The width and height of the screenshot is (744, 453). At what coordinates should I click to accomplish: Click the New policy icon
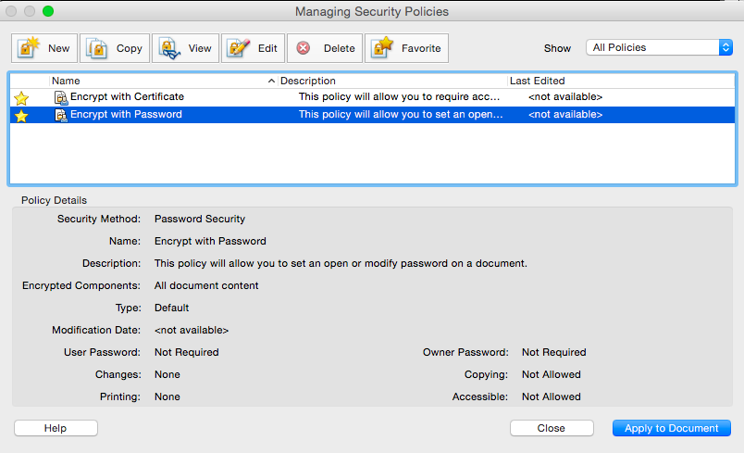coord(29,48)
